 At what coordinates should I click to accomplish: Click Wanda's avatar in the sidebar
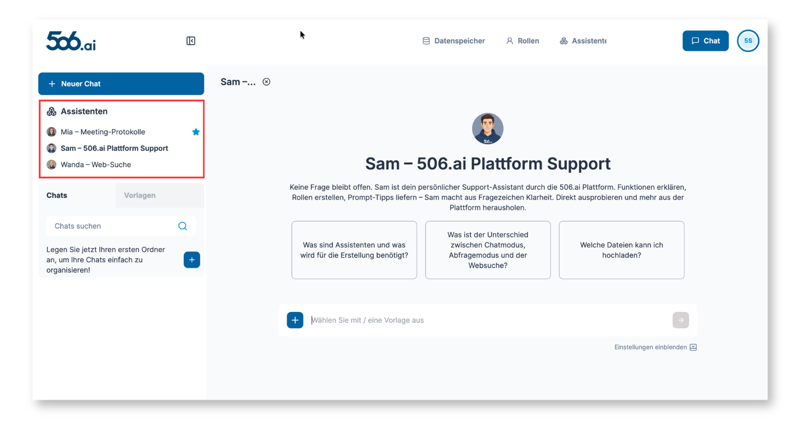pyautogui.click(x=52, y=165)
